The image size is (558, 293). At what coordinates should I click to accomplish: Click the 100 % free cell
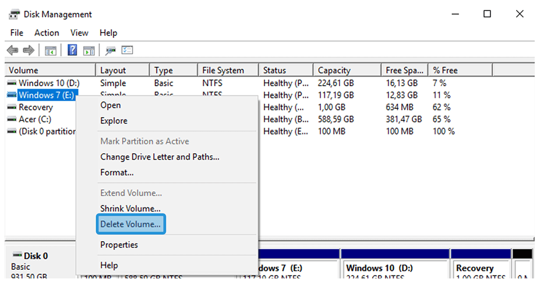point(443,132)
